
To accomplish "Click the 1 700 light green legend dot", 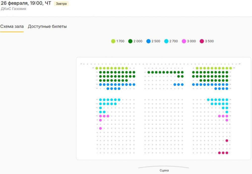I will (113, 41).
